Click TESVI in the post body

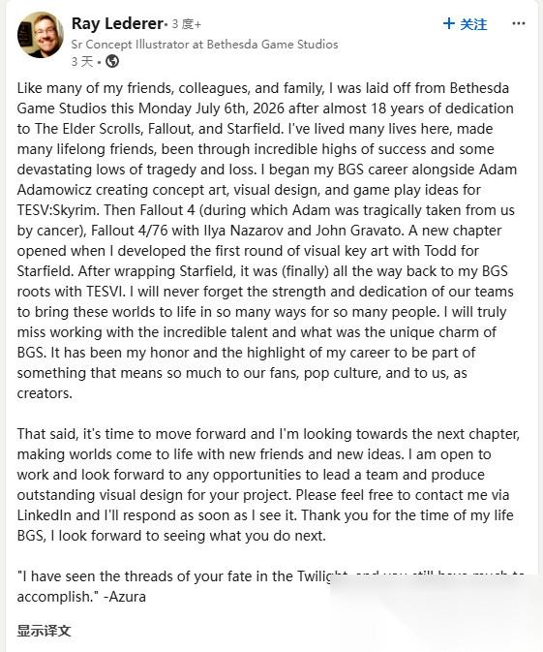tap(106, 292)
